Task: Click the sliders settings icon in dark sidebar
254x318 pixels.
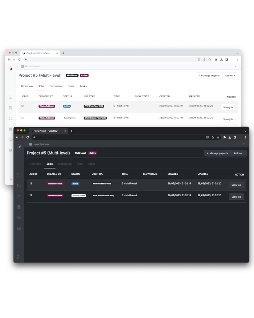Action: (x=19, y=228)
